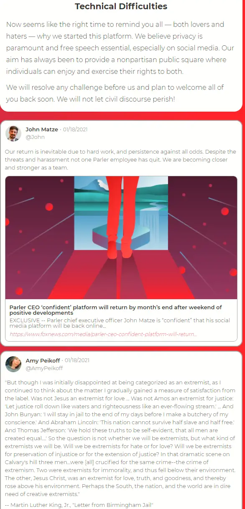Viewport: 245px width, 509px height.
Task: Open the Parler CEO 'confident' article headline
Action: coord(116,310)
